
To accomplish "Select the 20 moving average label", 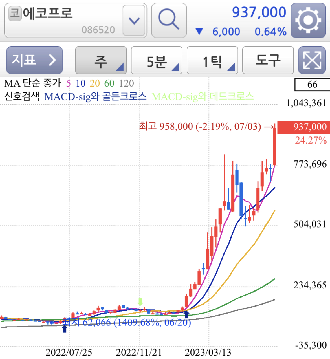I will pyautogui.click(x=95, y=83).
